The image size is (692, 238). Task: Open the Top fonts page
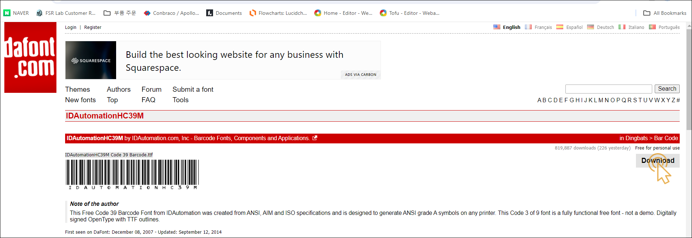click(x=112, y=100)
